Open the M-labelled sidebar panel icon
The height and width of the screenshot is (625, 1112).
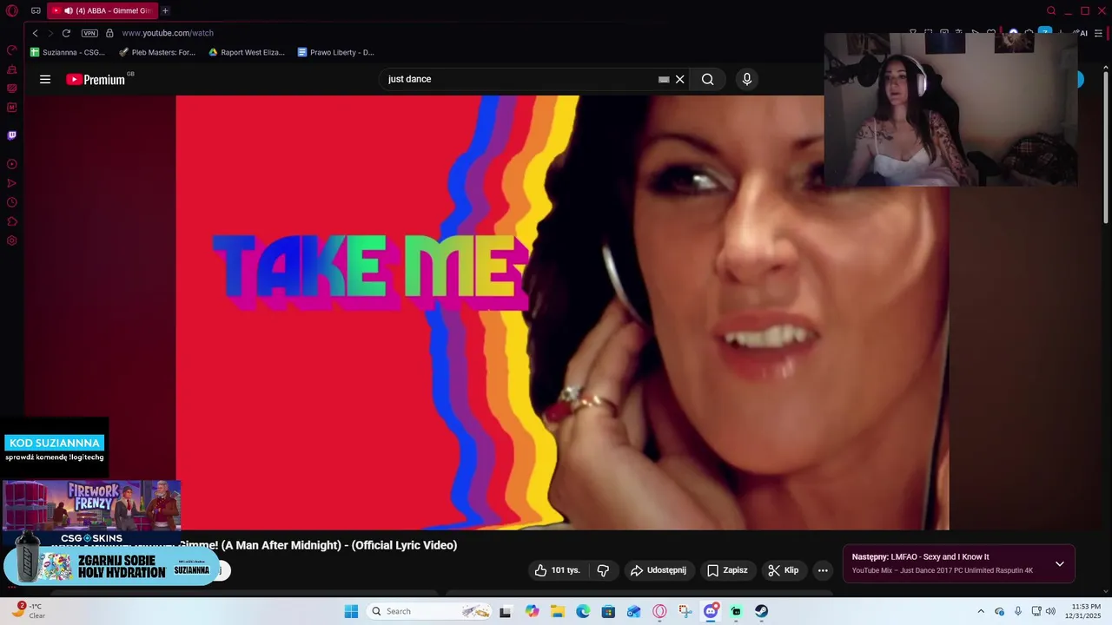point(12,108)
